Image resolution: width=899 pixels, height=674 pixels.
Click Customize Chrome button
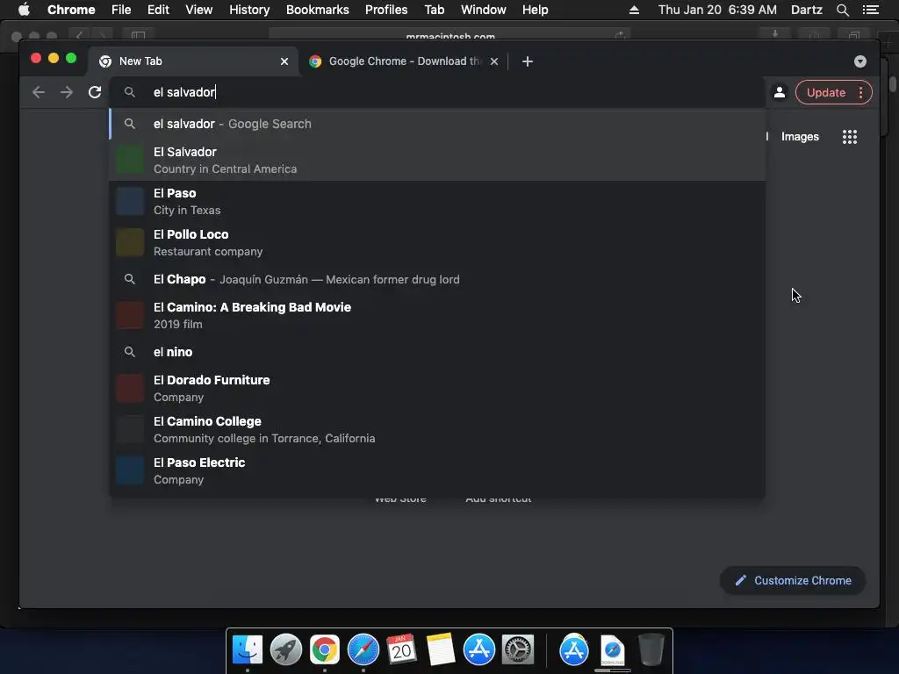click(793, 581)
